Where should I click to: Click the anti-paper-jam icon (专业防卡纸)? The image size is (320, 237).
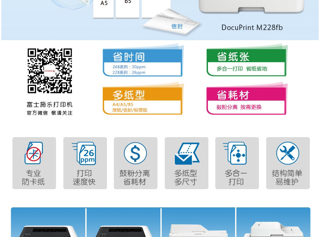coord(34,153)
